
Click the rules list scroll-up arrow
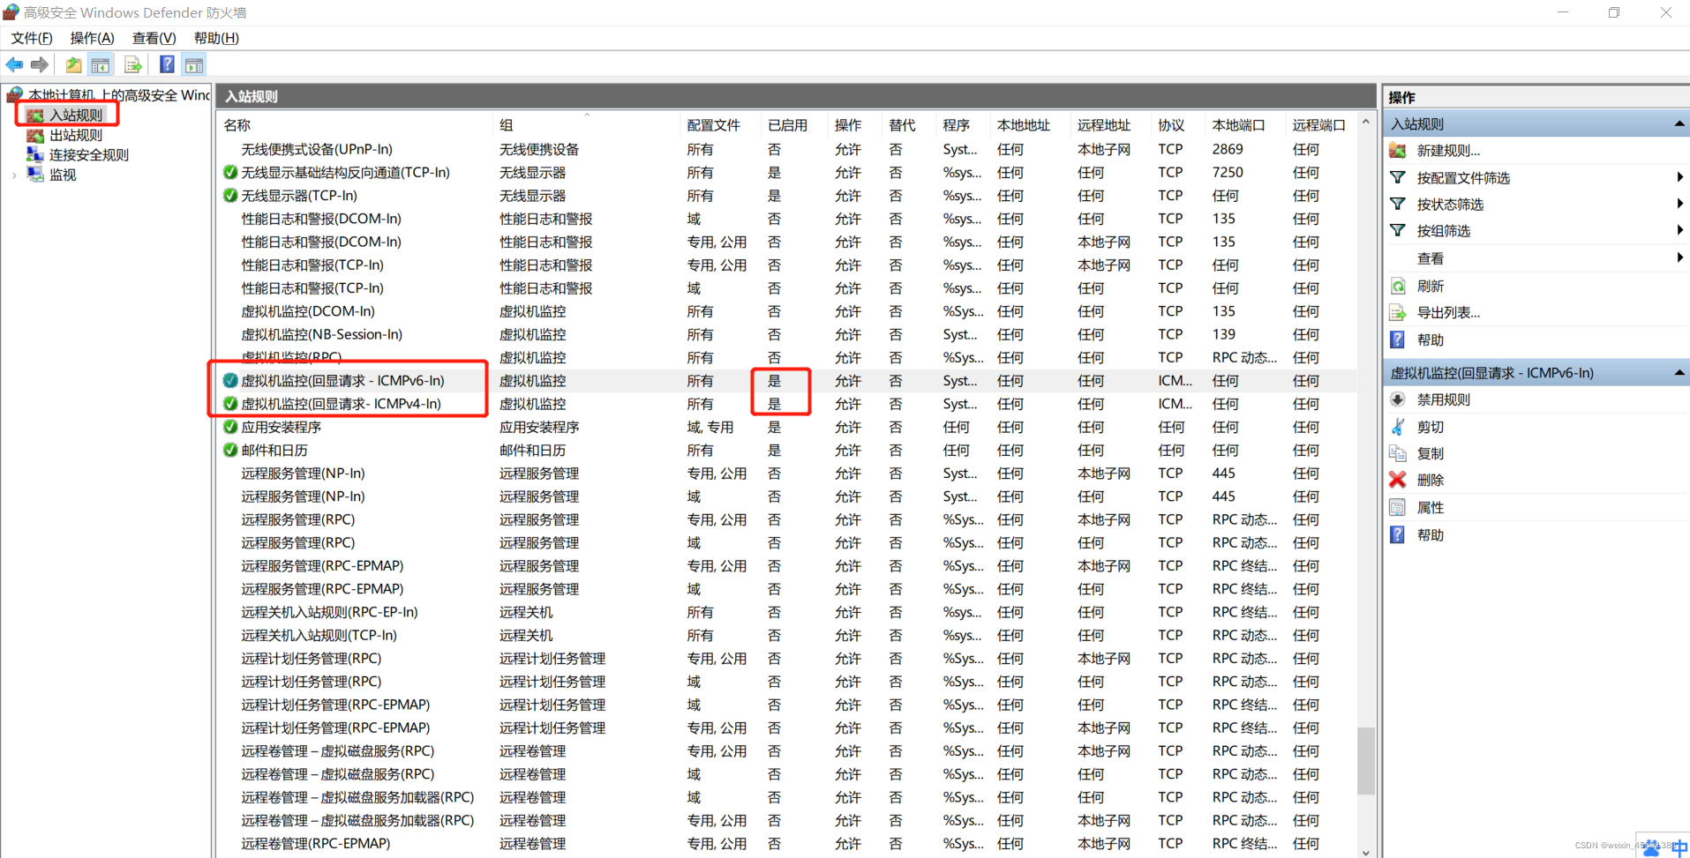pyautogui.click(x=1366, y=122)
